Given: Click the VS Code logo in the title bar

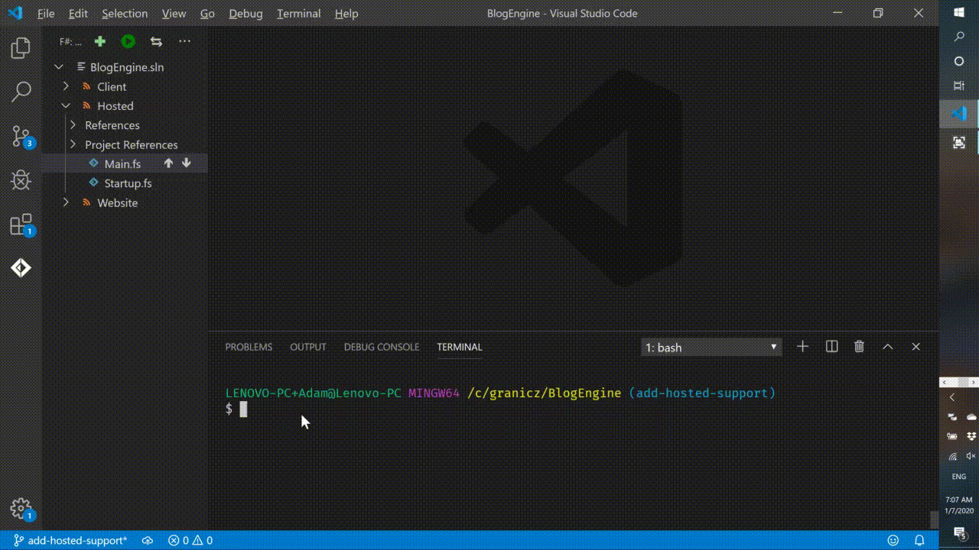Looking at the screenshot, I should 15,13.
